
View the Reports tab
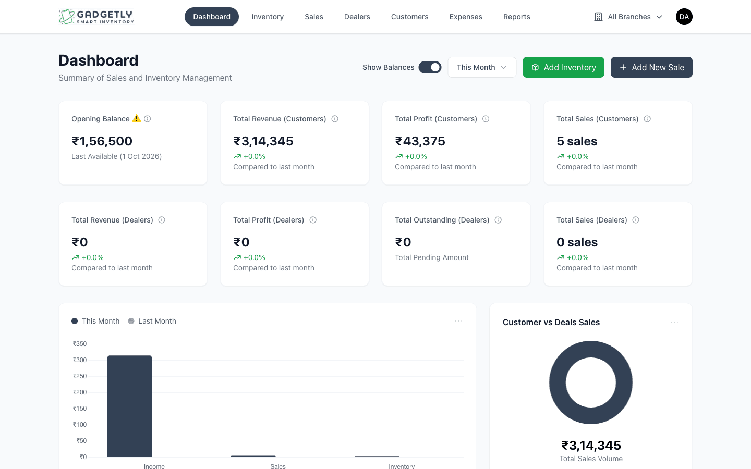coord(517,17)
